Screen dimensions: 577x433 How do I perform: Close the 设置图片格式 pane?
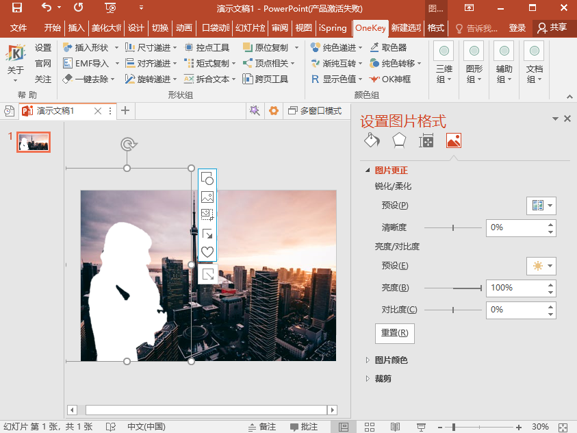click(x=567, y=119)
